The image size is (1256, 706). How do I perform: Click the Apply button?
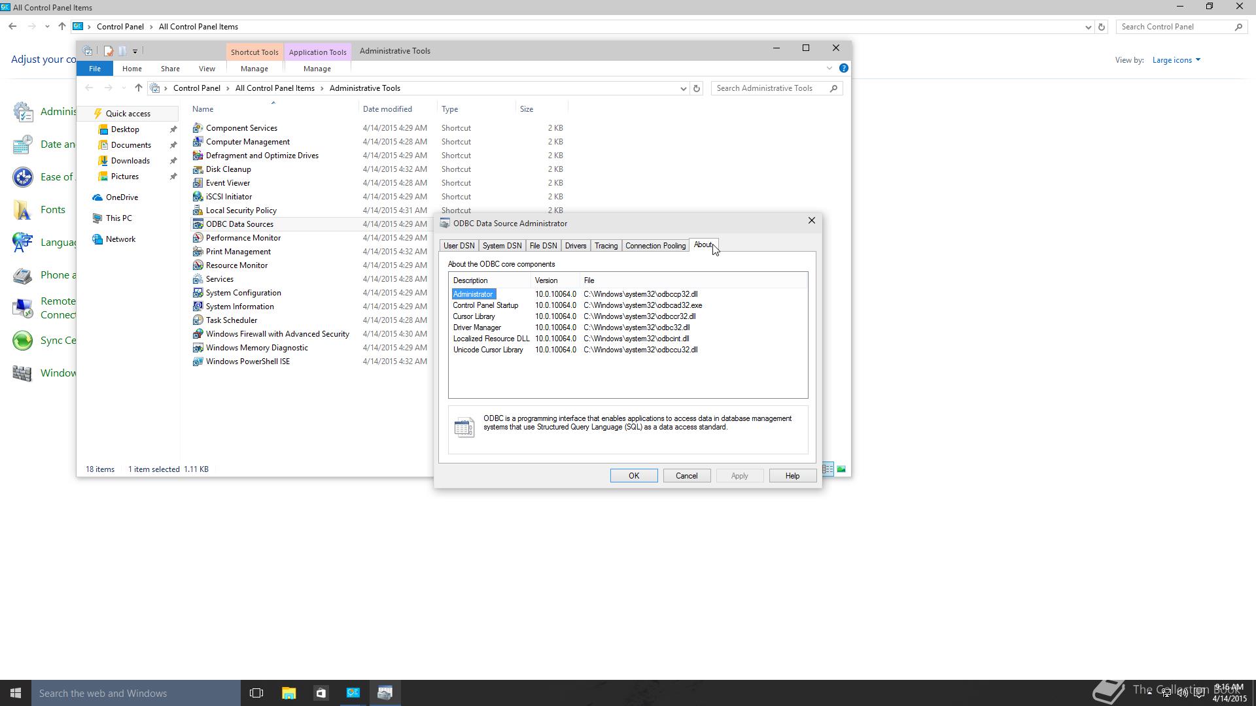(x=739, y=475)
